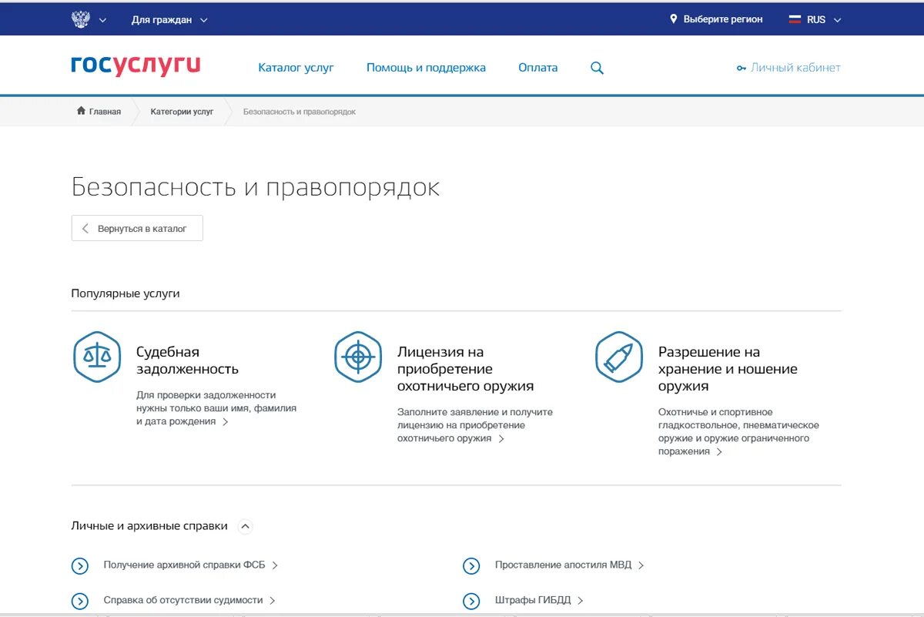Open Справка об отсутствии судимости
Viewport: 924px width, 617px height.
click(183, 600)
